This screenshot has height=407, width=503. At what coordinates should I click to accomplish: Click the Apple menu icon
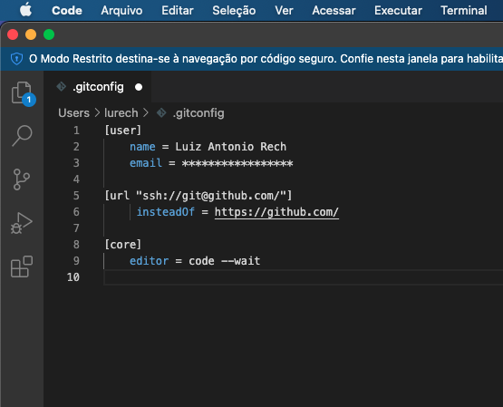25,10
